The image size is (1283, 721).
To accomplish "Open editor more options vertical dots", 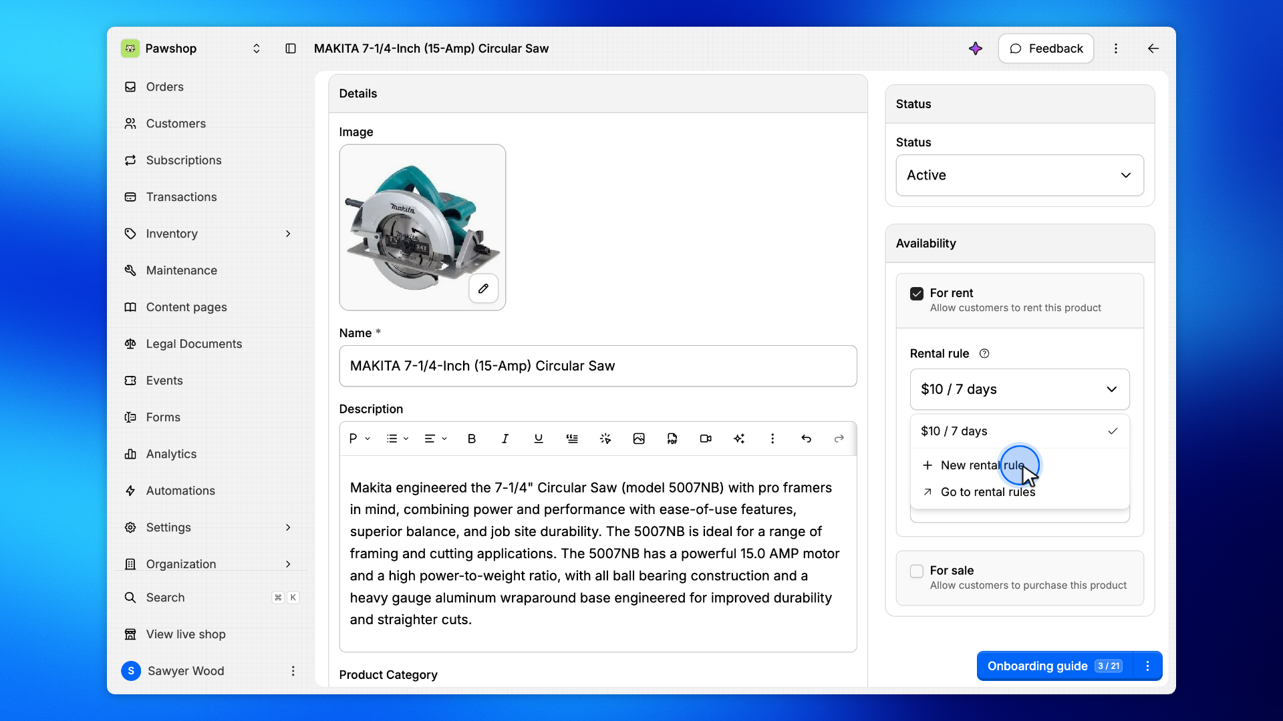I will click(772, 439).
